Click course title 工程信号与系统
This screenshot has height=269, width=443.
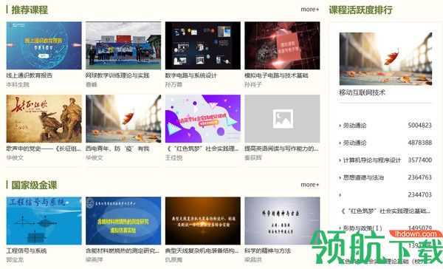click(27, 251)
